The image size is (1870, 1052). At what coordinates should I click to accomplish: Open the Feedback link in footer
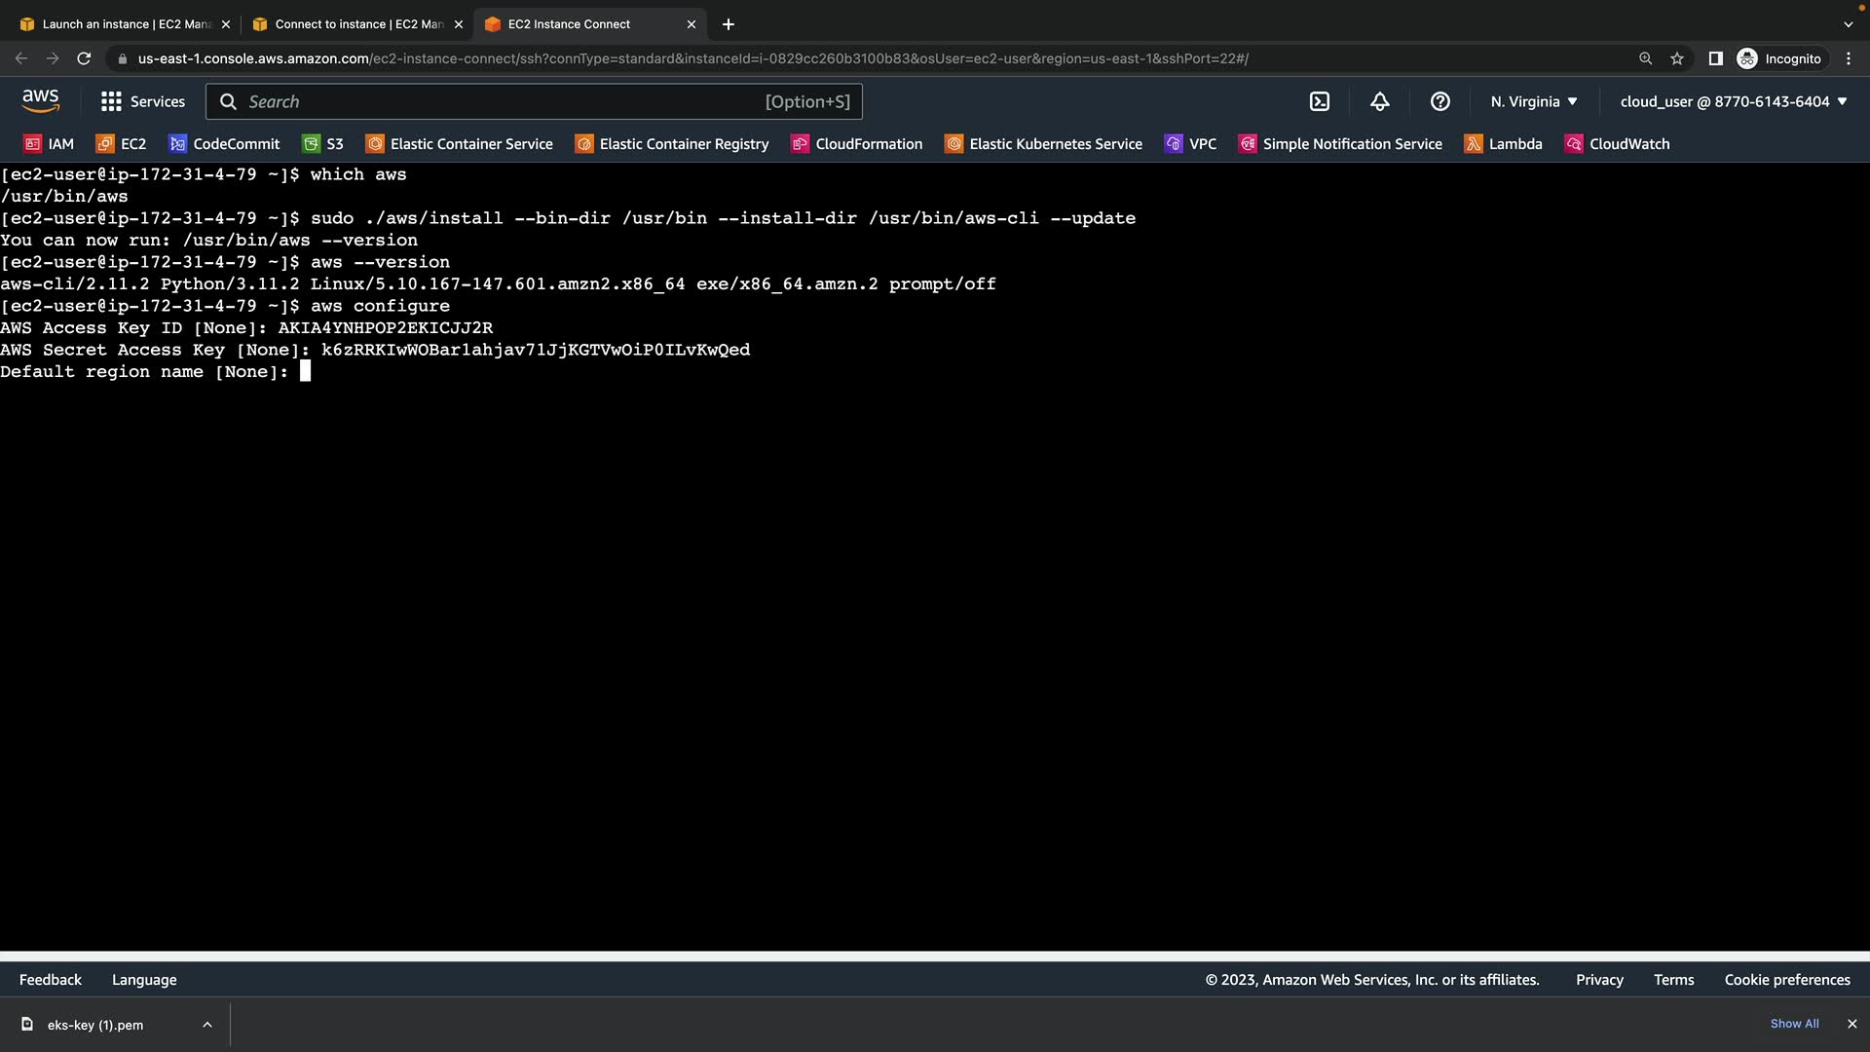51,980
